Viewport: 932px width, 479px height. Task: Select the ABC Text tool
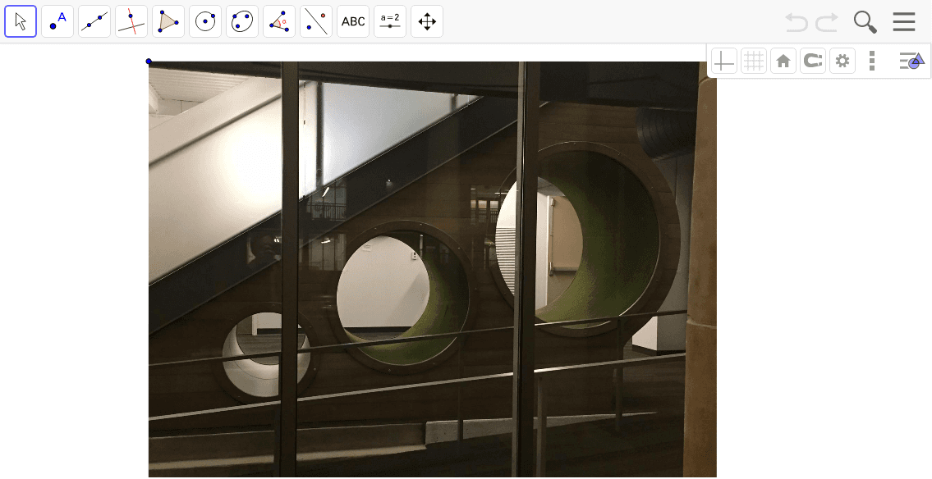click(x=353, y=21)
